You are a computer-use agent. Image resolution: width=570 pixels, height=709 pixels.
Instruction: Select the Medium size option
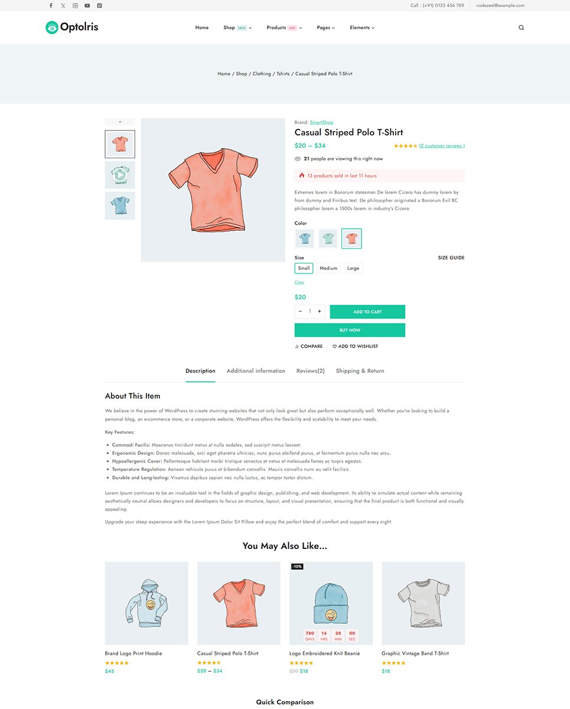tap(328, 268)
